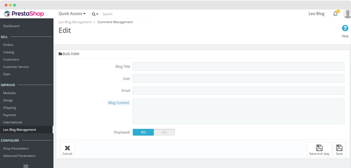Open the Leo Blog shop link
The width and height of the screenshot is (351, 168).
[316, 14]
